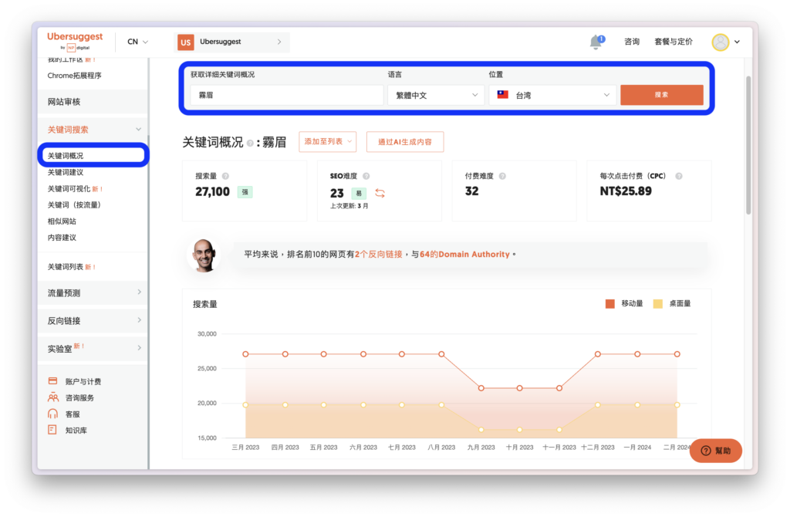This screenshot has height=517, width=790.
Task: Click the 强 volume badge
Action: (245, 192)
